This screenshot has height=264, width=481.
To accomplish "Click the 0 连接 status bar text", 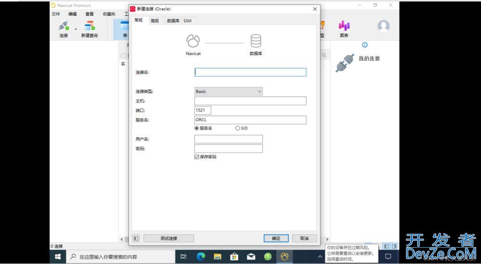I will (x=57, y=246).
